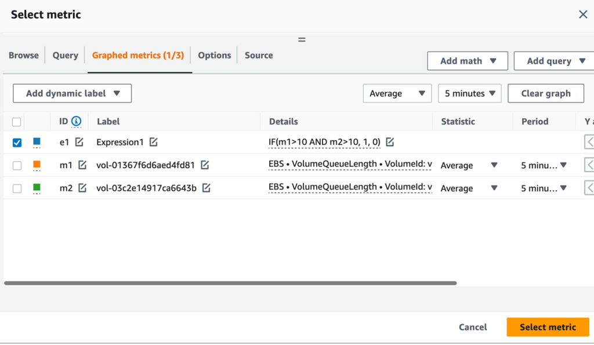This screenshot has height=345, width=594.
Task: Switch to the Browse tab
Action: [23, 55]
